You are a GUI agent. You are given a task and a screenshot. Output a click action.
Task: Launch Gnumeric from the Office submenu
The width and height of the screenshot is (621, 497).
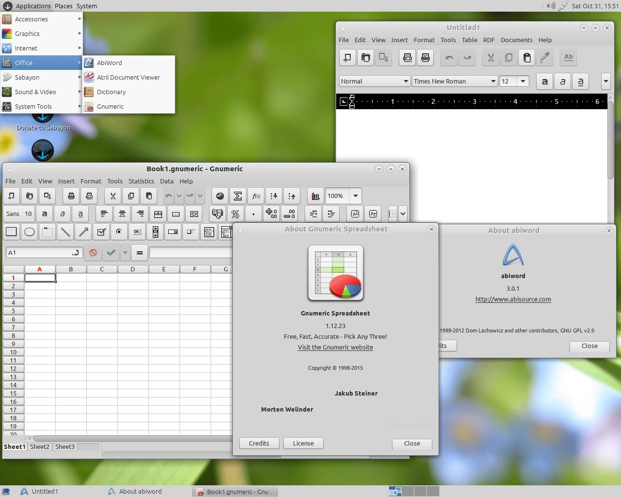(129, 106)
